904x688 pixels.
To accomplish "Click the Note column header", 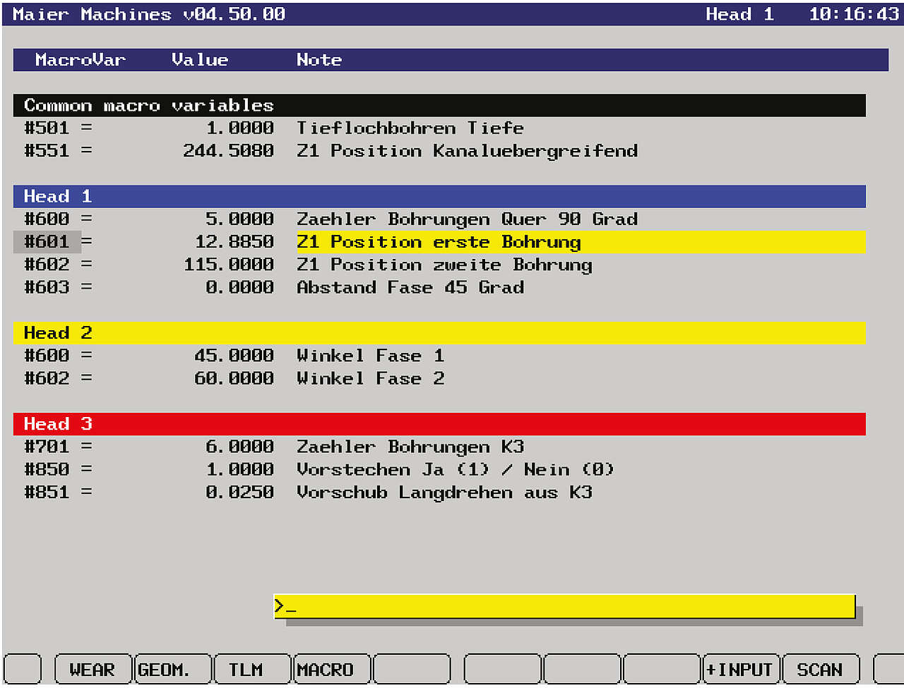I will tap(319, 60).
